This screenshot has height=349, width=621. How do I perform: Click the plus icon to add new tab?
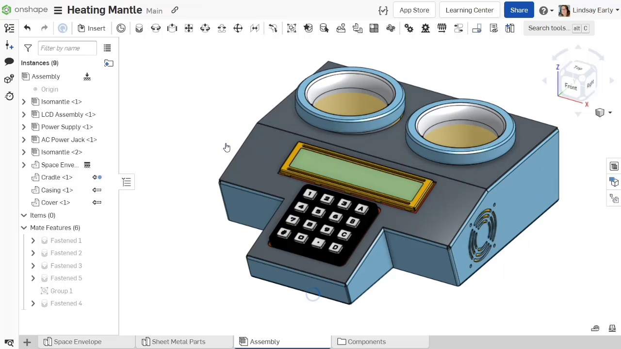tap(27, 342)
